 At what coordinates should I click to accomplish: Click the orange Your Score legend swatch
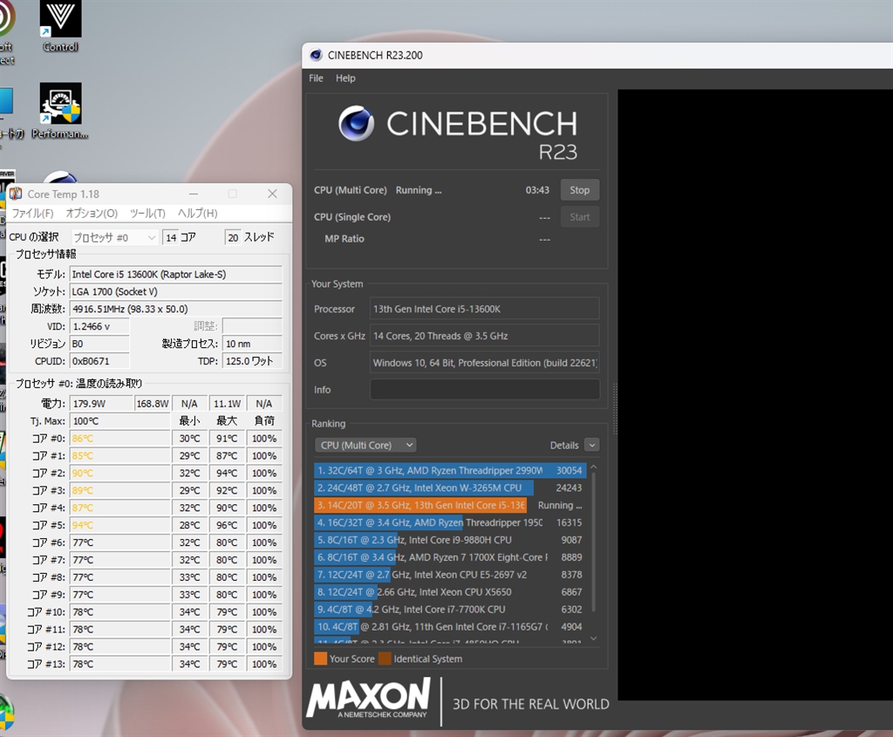tap(320, 659)
